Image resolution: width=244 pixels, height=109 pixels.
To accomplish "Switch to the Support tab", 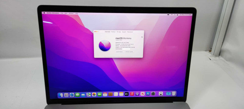I will [x=124, y=32].
